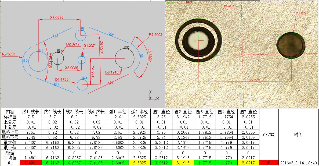The height and width of the screenshot is (166, 319).
Task: Click the D1.2371 label in the camera view
Action: click(301, 13)
